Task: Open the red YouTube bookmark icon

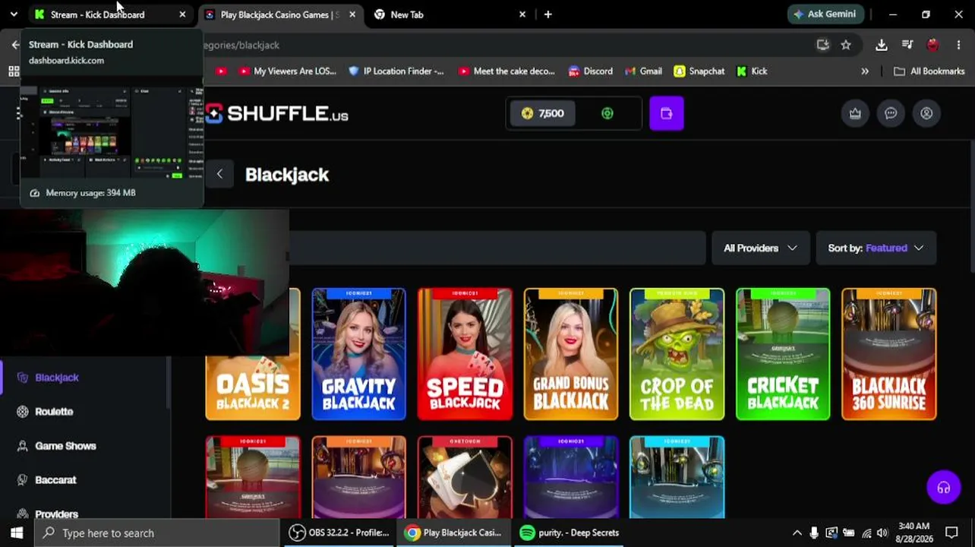Action: [x=221, y=71]
